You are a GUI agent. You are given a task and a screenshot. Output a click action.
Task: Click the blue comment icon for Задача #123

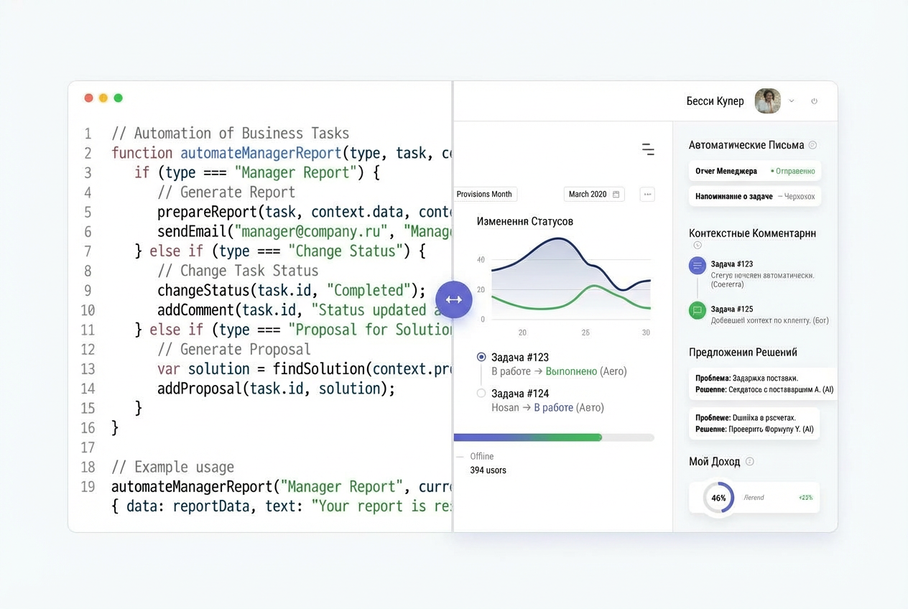tap(697, 266)
